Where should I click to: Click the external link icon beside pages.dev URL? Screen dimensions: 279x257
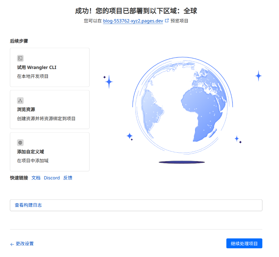coord(167,21)
